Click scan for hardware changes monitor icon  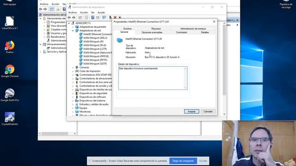pyautogui.click(x=104, y=18)
